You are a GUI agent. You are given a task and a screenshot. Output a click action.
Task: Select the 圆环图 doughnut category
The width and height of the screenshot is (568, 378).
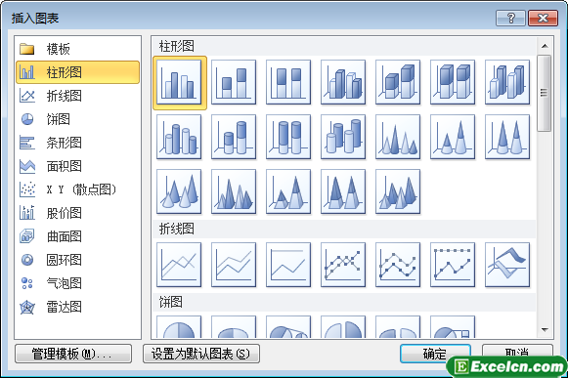[x=78, y=260]
